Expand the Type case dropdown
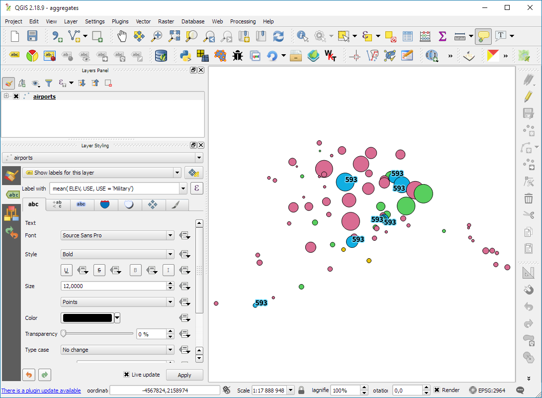542x398 pixels. pyautogui.click(x=117, y=350)
